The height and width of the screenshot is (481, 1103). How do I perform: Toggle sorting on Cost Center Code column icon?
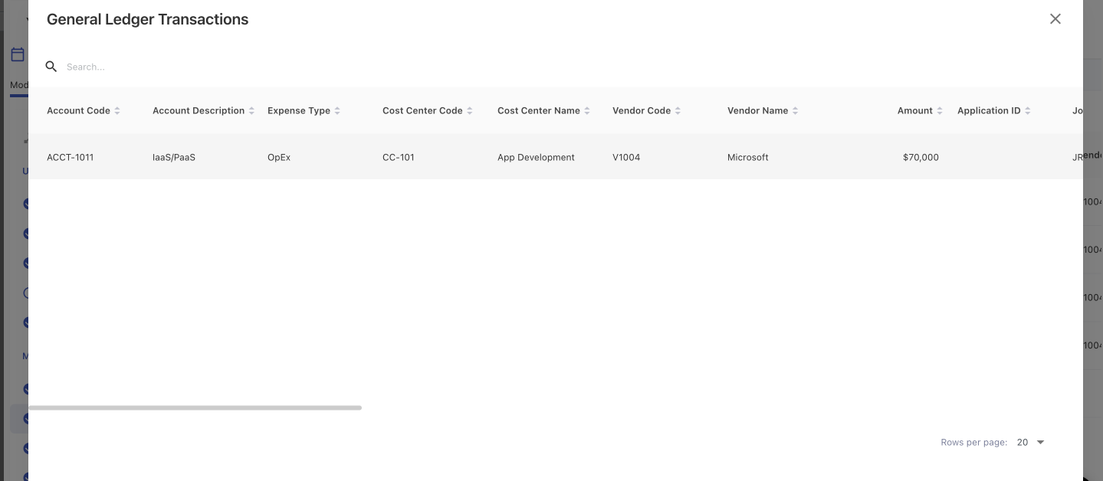[470, 111]
